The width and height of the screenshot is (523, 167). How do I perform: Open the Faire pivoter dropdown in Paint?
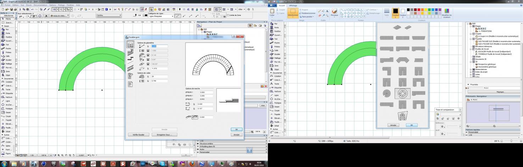coord(307,17)
